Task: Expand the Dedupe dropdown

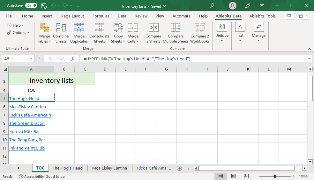Action: (222, 40)
